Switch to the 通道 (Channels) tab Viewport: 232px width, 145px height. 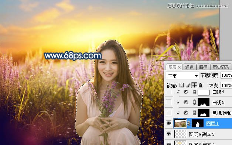(x=190, y=67)
